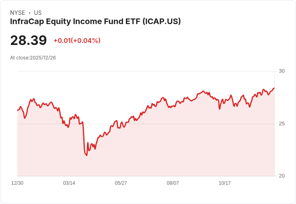Screen dimensions: 296x204
Task: Select the NYSE exchange label
Action: (x=18, y=13)
